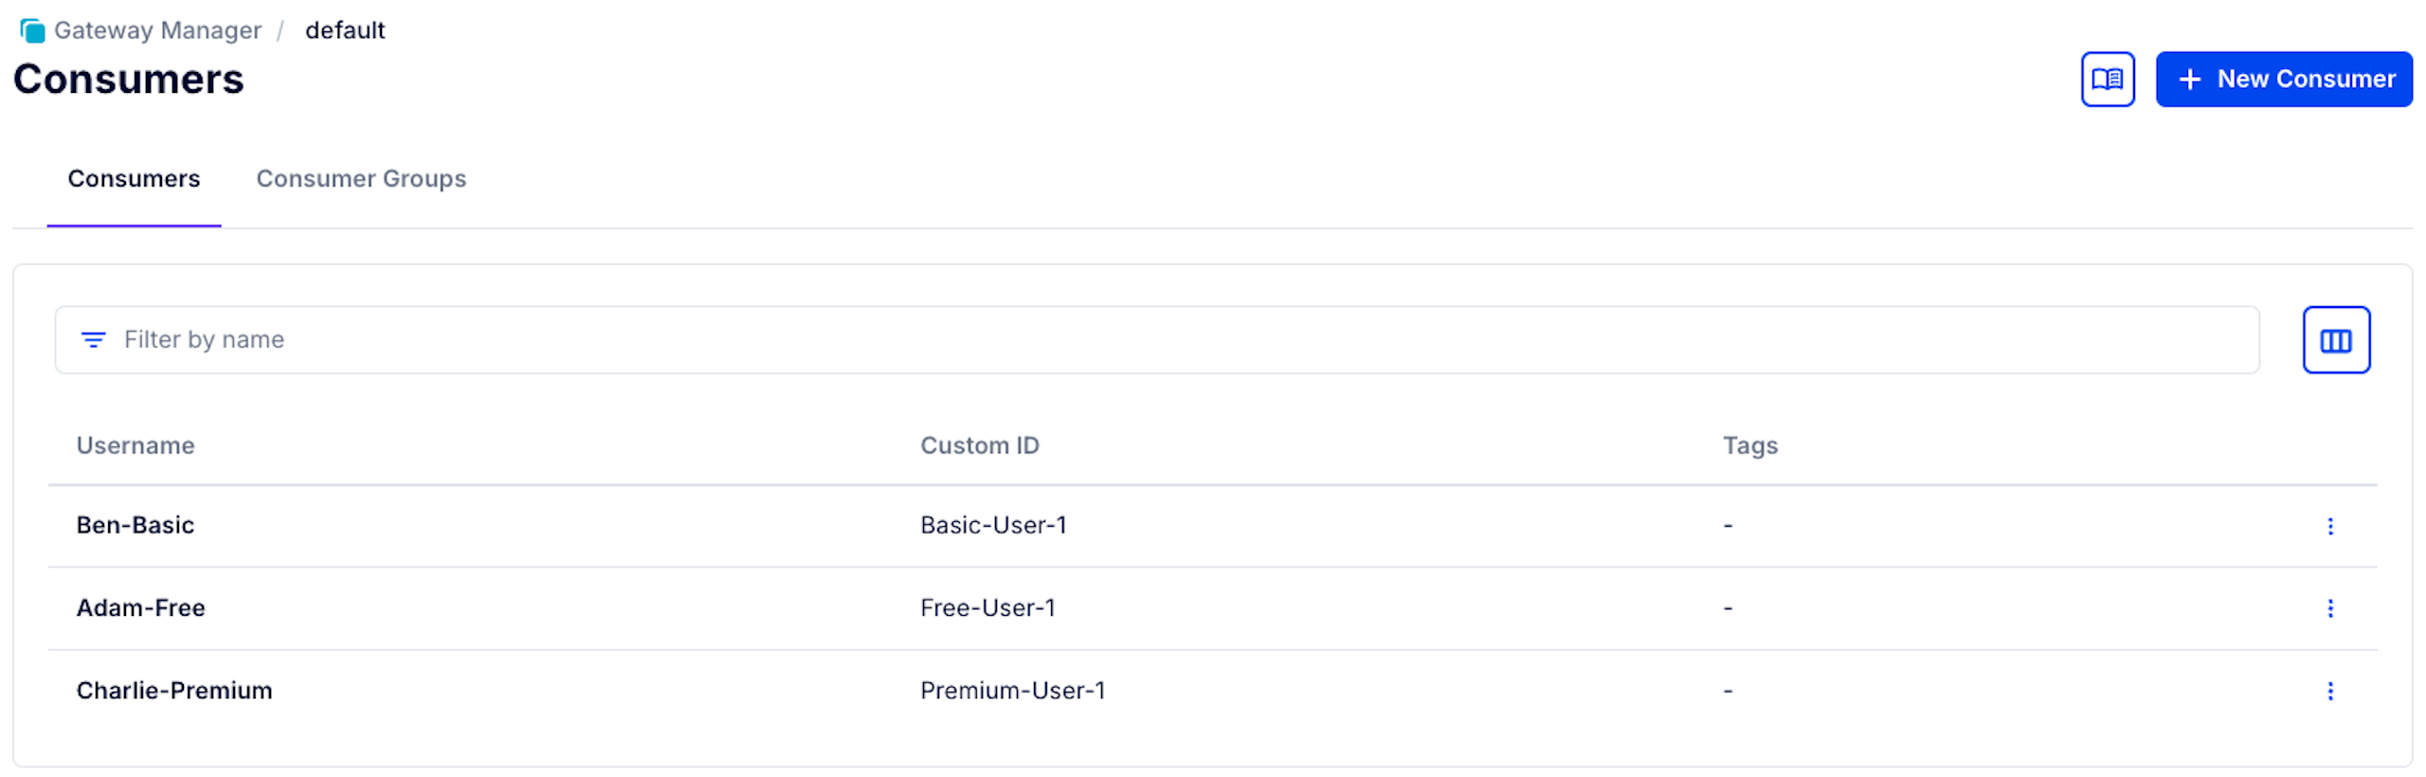Click the column visibility icon
The width and height of the screenshot is (2426, 777).
point(2334,340)
